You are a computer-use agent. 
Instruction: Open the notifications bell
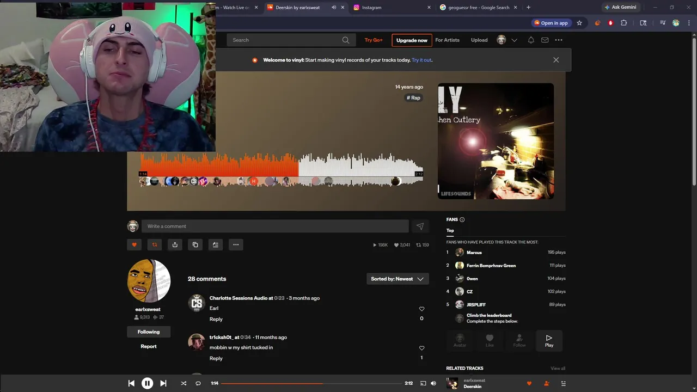[531, 40]
